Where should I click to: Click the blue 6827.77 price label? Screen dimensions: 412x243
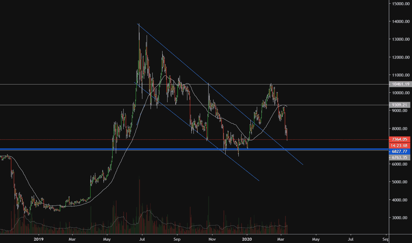tap(399, 152)
